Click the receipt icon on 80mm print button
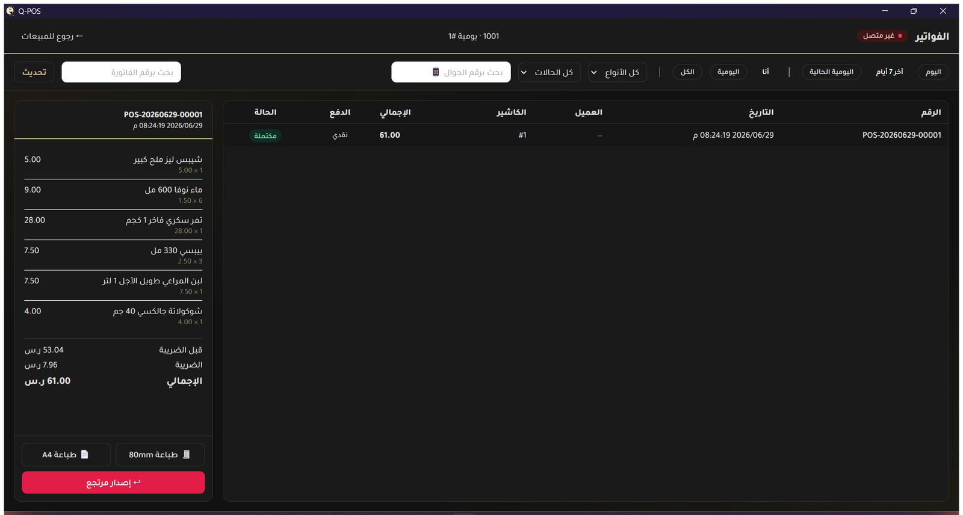The width and height of the screenshot is (963, 515). click(187, 454)
